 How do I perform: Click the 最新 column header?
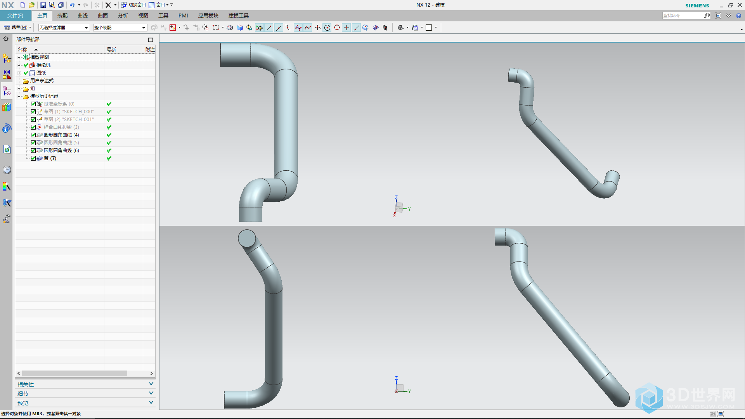click(x=123, y=49)
